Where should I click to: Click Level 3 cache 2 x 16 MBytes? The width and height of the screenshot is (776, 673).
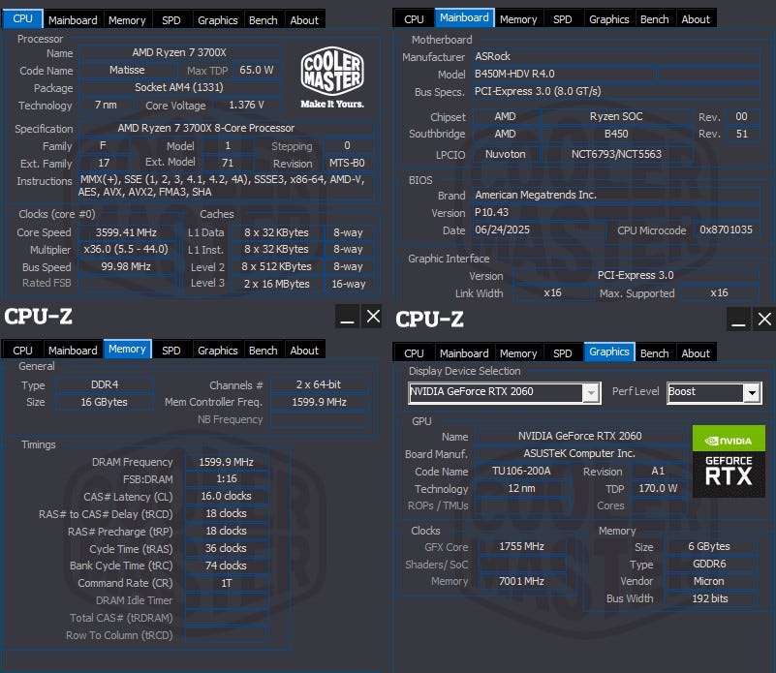point(277,284)
